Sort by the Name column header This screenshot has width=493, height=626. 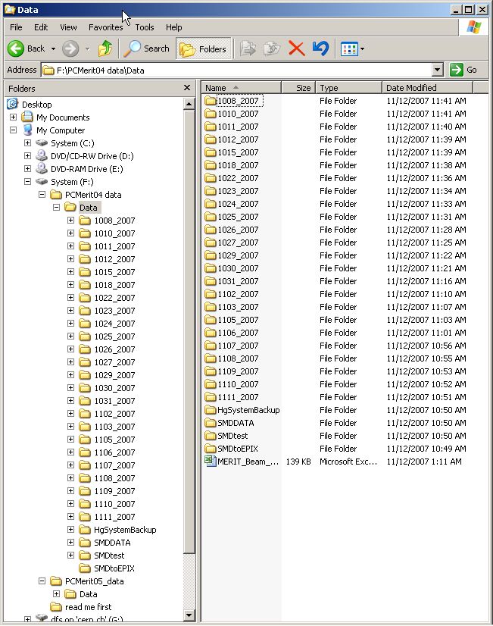(242, 88)
